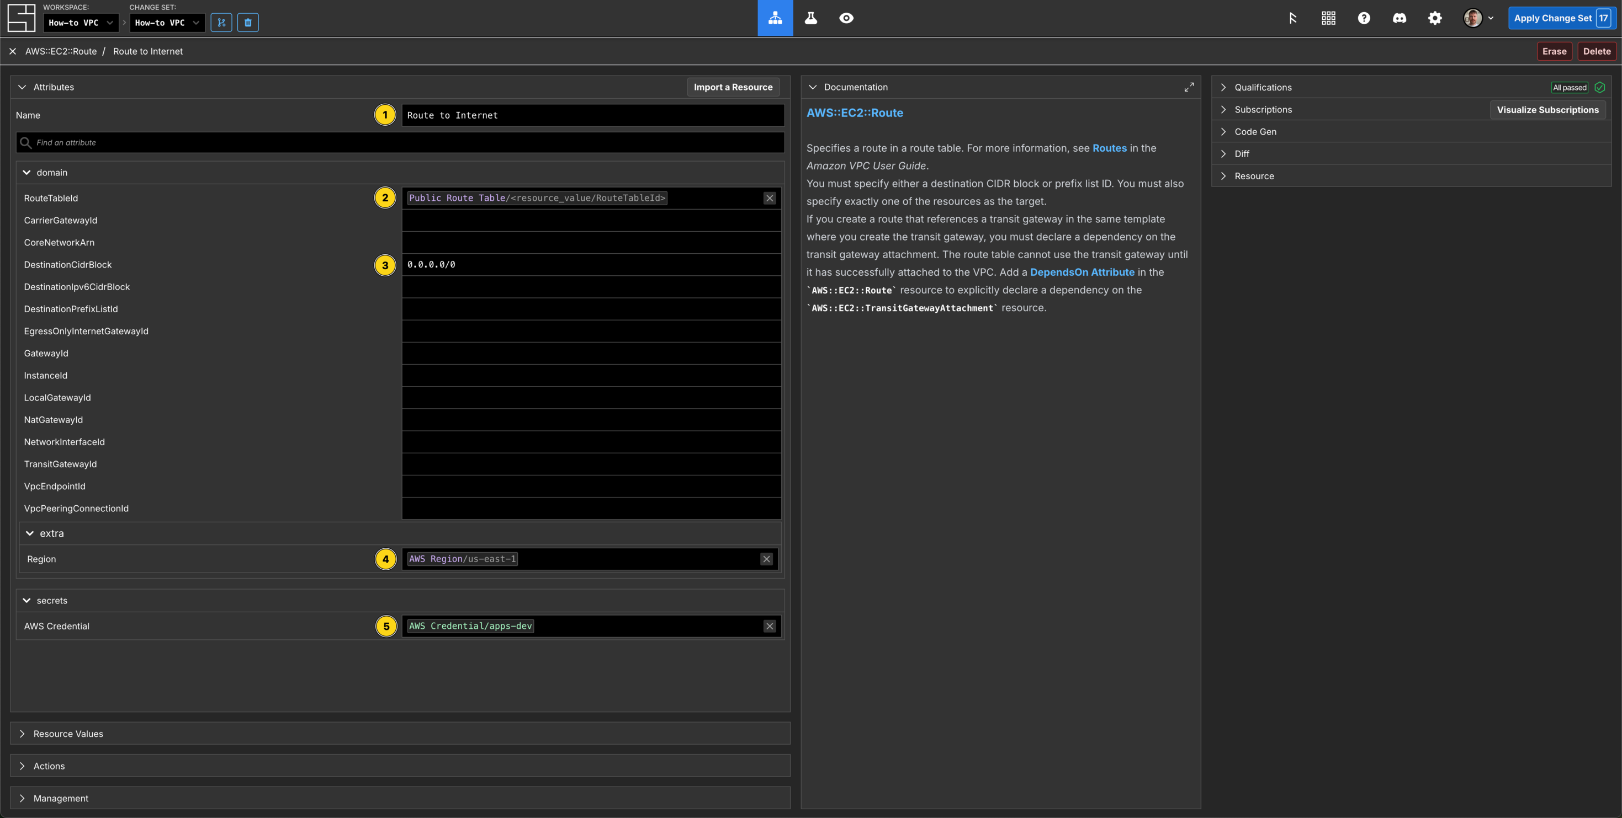The width and height of the screenshot is (1622, 818).
Task: Click the abandon change set trash icon
Action: point(247,23)
